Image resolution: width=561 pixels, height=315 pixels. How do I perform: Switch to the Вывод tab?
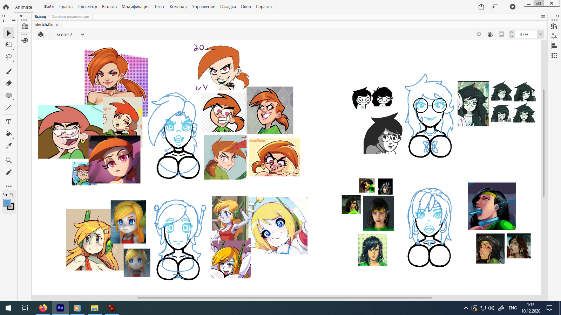pos(40,17)
